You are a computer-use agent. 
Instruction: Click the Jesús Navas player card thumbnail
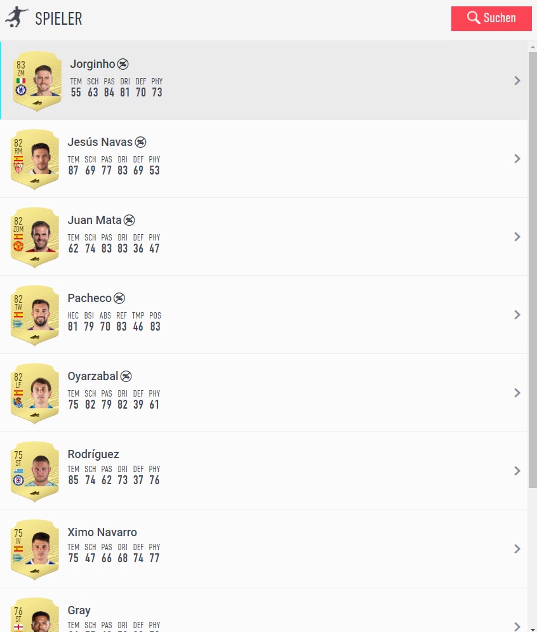click(36, 159)
